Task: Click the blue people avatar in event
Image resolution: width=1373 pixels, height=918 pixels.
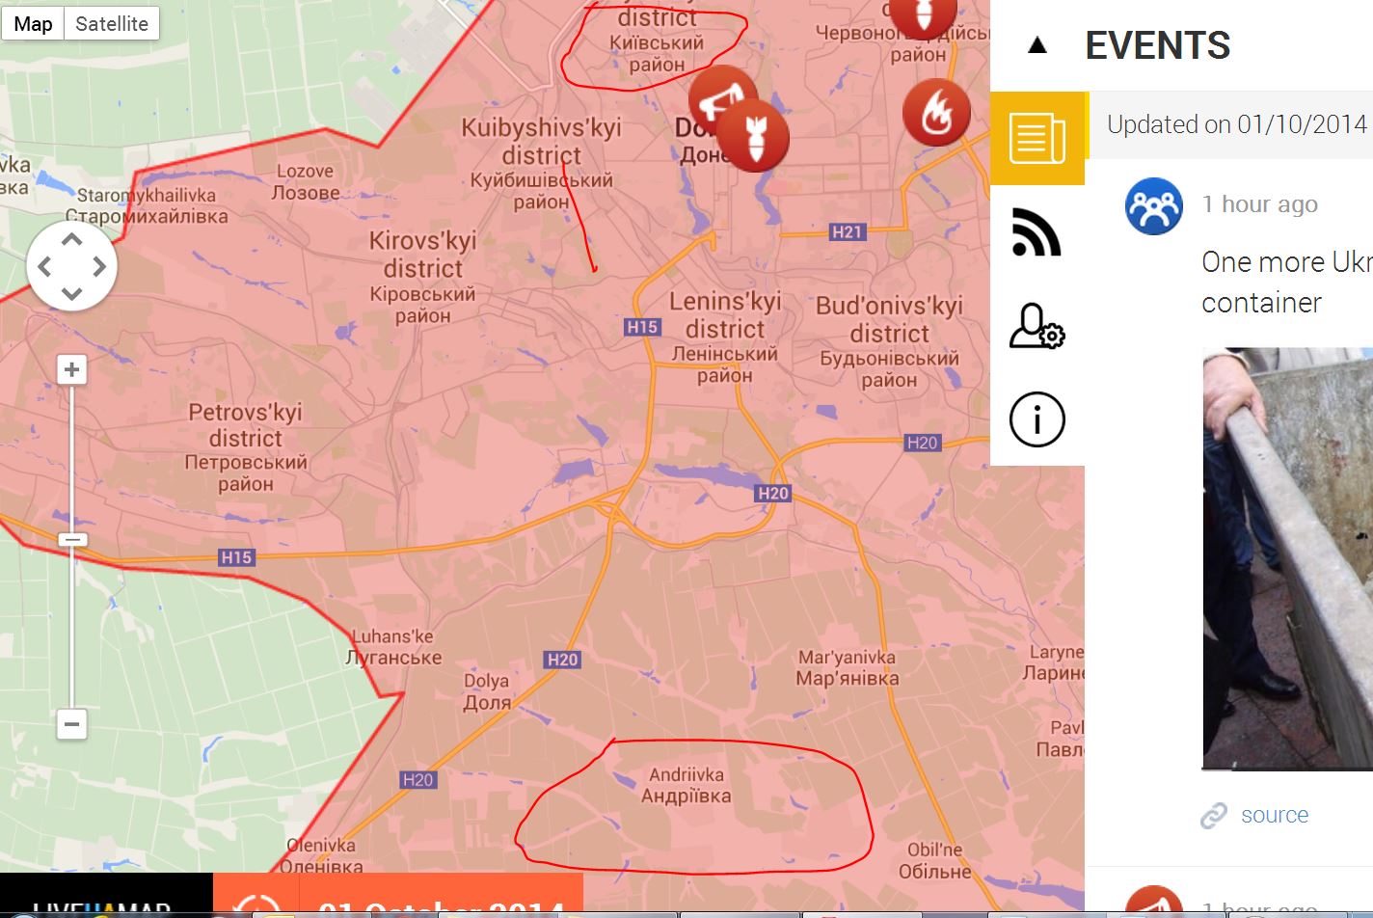Action: [1153, 206]
